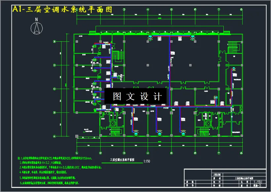The height and width of the screenshot is (192, 271).
Task: Select note line 2 mentioning H+3.2
Action: 41,163
